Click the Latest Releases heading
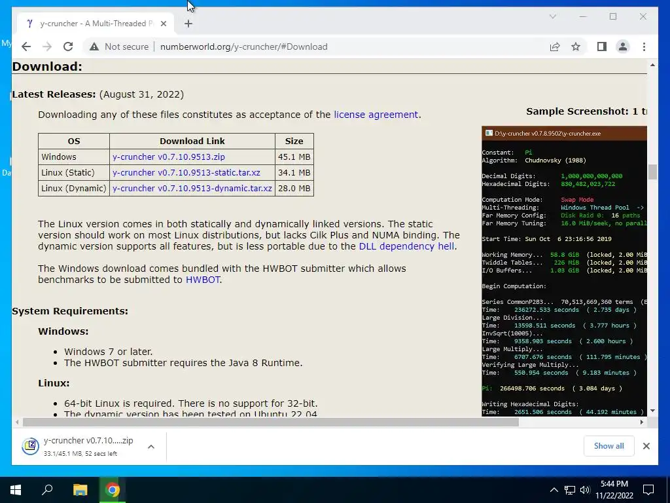670x503 pixels. (x=54, y=94)
